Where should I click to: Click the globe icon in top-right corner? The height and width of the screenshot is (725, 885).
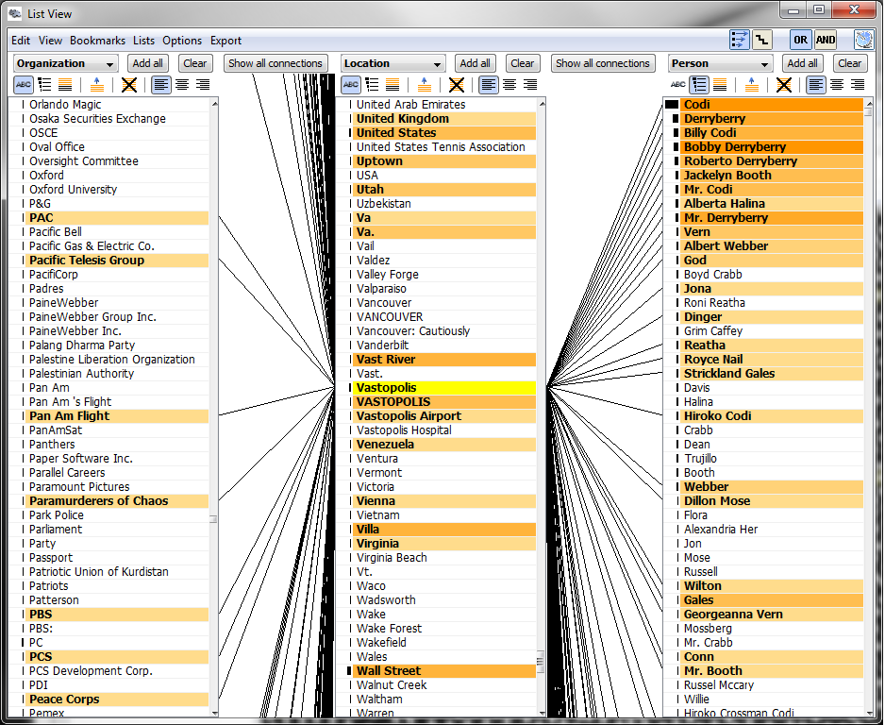(864, 40)
